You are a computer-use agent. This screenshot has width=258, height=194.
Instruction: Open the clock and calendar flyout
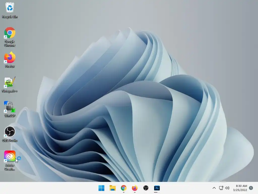click(x=240, y=188)
